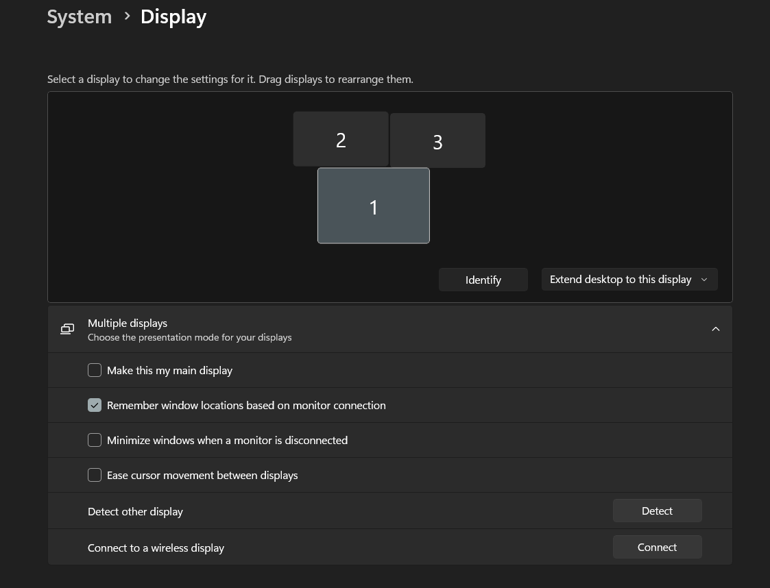Click the 'Select a display to change the settings' instruction text

pyautogui.click(x=230, y=79)
